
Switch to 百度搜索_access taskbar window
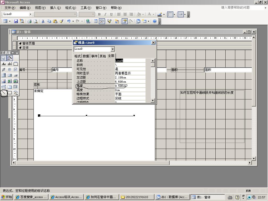pyautogui.click(x=31, y=197)
